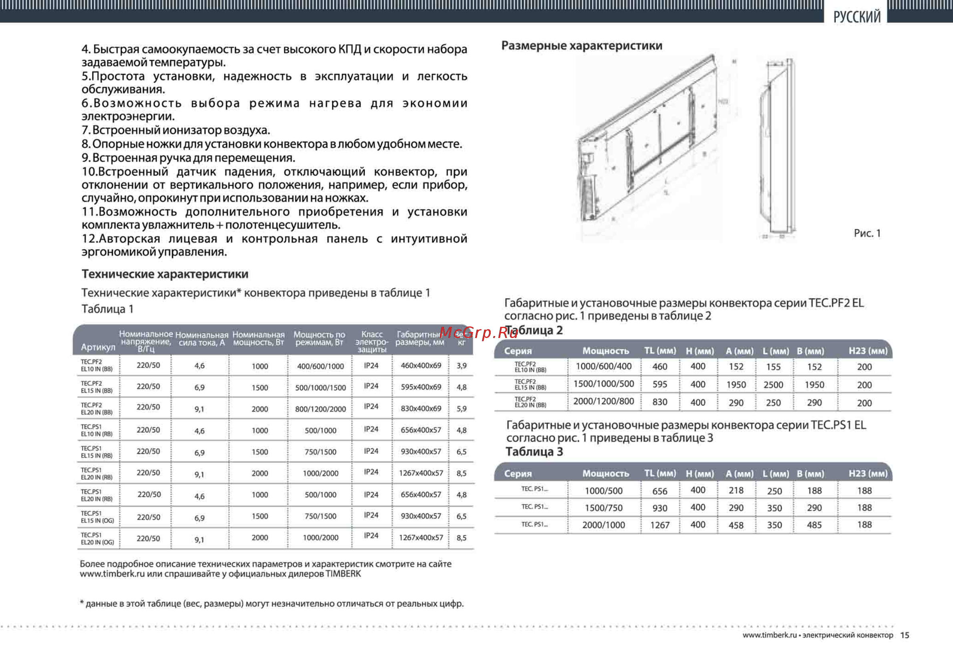953x664 pixels.
Task: Click the '595x400x69' dimensions cell
Action: point(421,387)
